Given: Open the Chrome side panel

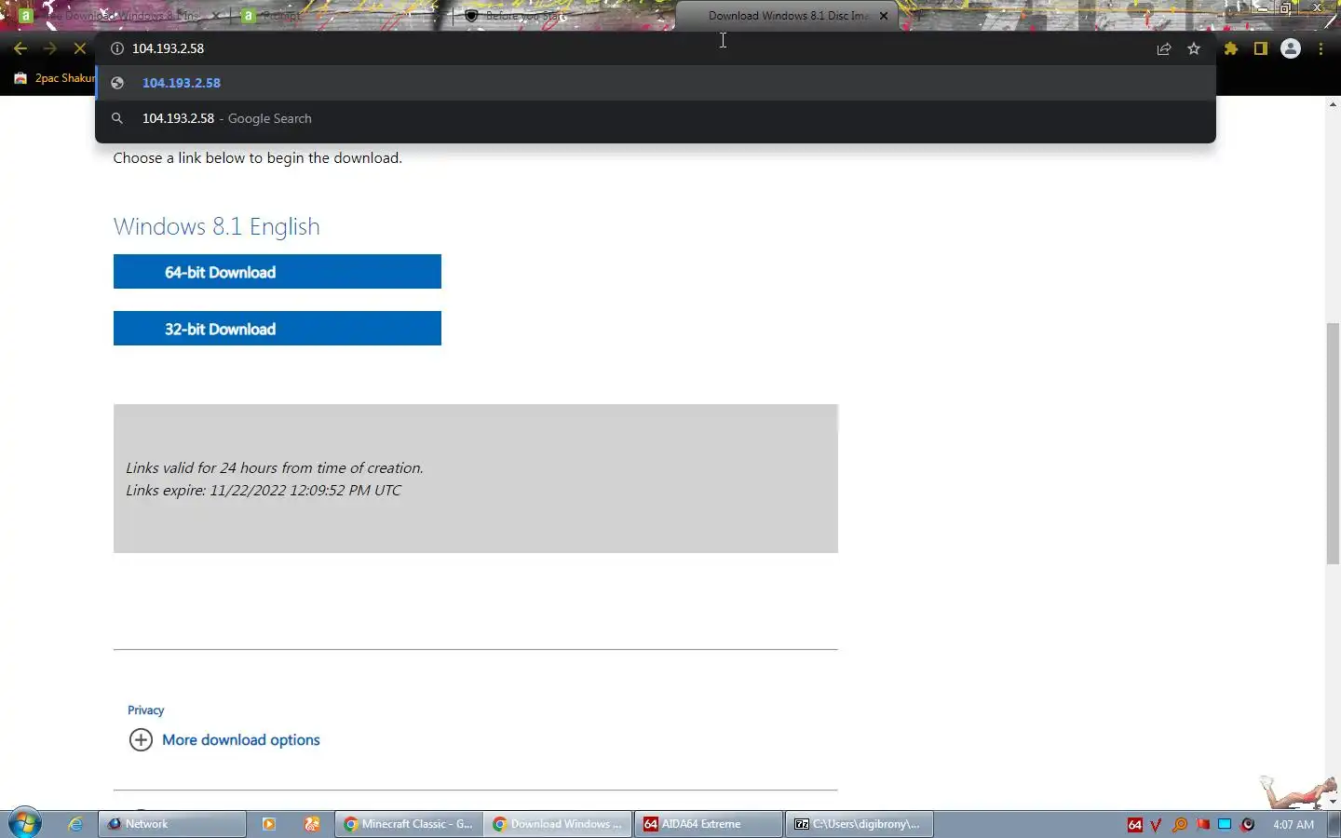Looking at the screenshot, I should pos(1261,48).
